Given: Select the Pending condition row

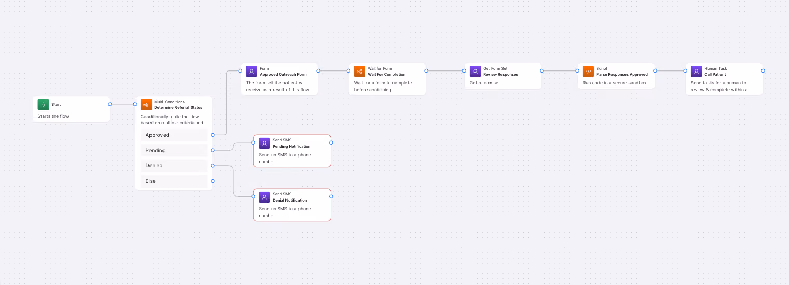Looking at the screenshot, I should [x=174, y=150].
